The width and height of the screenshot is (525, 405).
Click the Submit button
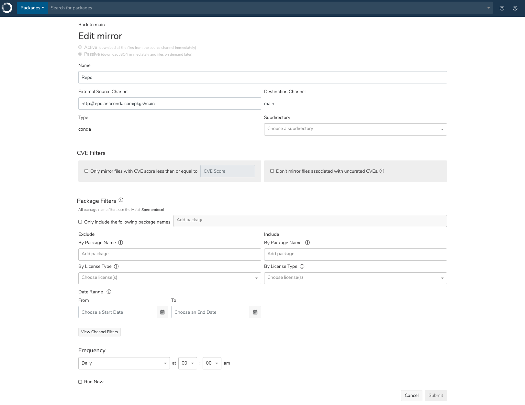(436, 395)
